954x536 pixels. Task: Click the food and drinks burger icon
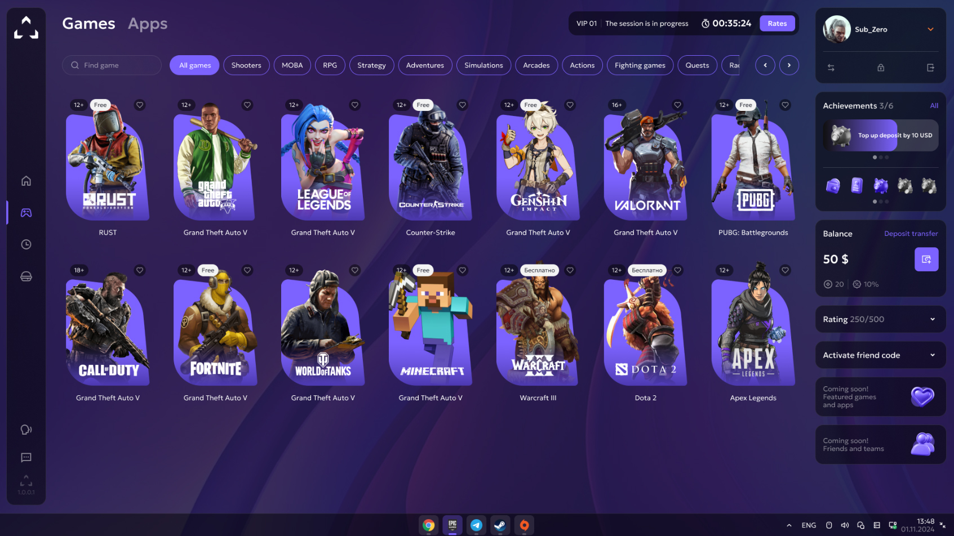[26, 276]
